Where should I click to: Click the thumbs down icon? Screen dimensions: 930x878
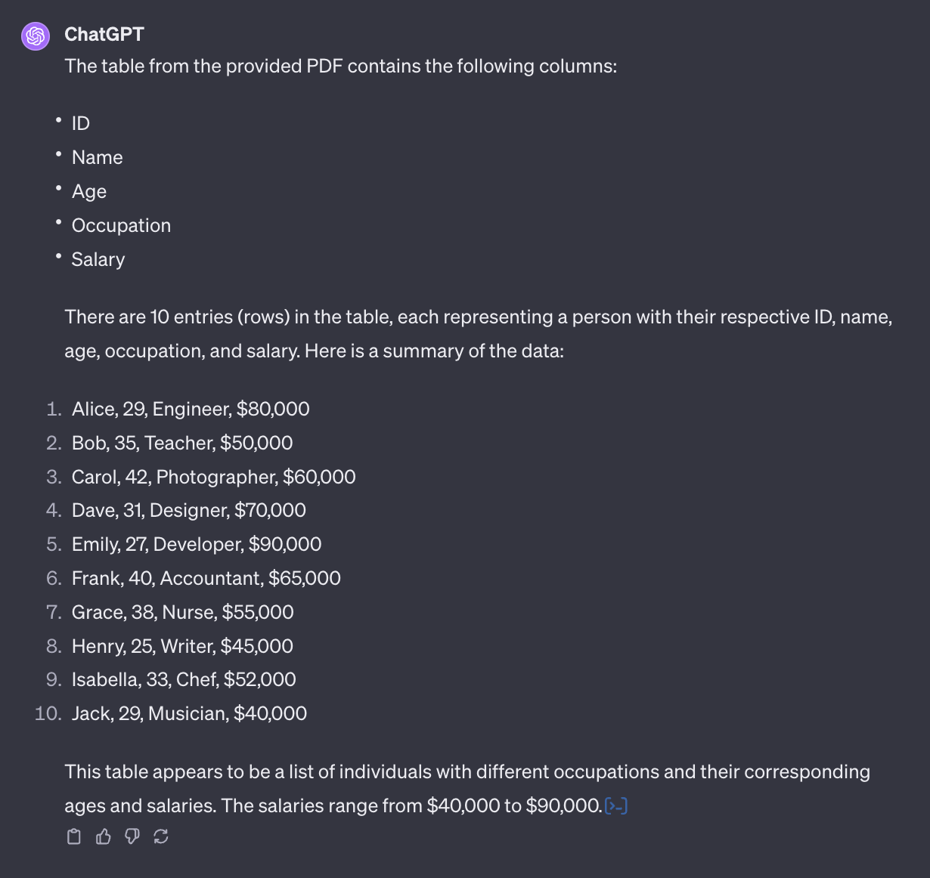pyautogui.click(x=132, y=836)
